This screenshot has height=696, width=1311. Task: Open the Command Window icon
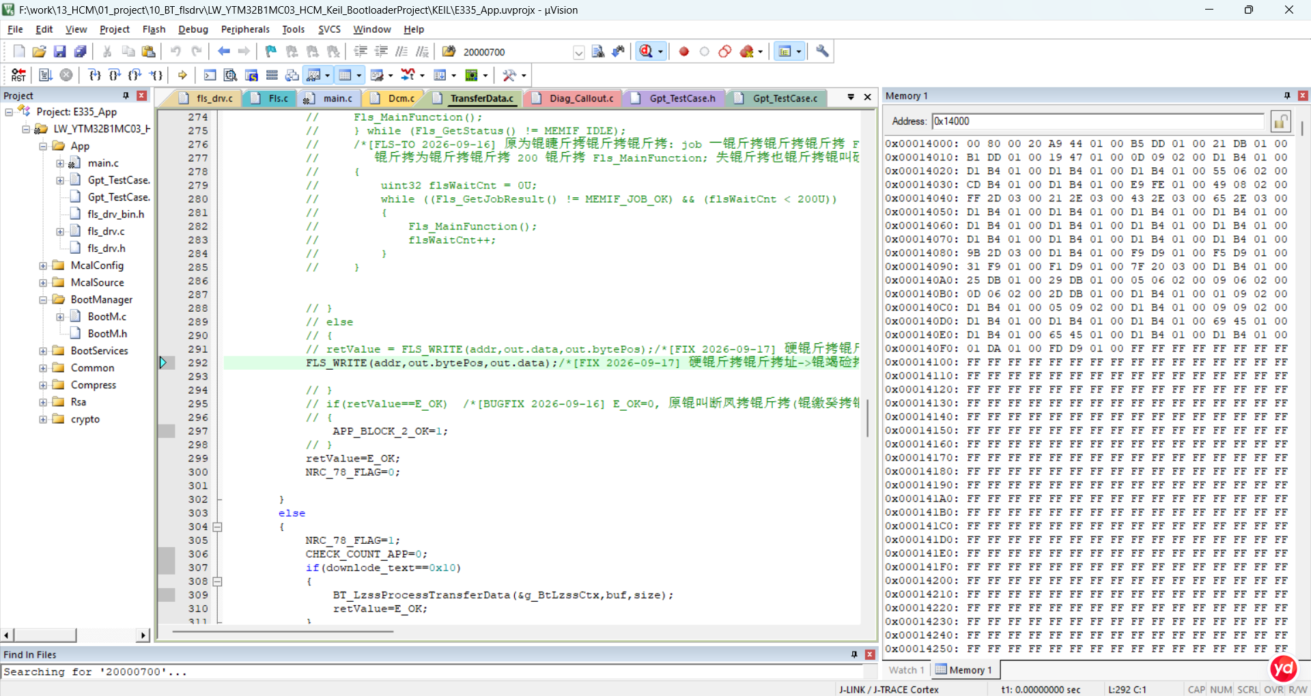pos(210,75)
